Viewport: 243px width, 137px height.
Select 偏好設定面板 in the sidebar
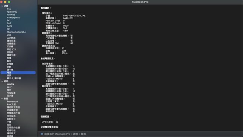point(13,107)
